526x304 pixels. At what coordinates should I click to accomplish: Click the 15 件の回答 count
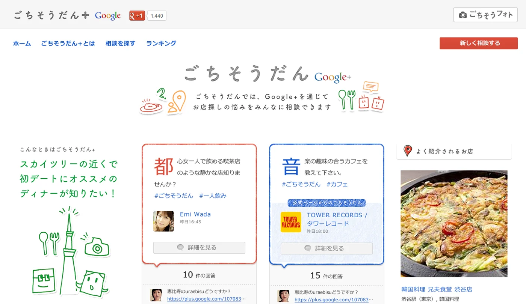[x=326, y=276]
